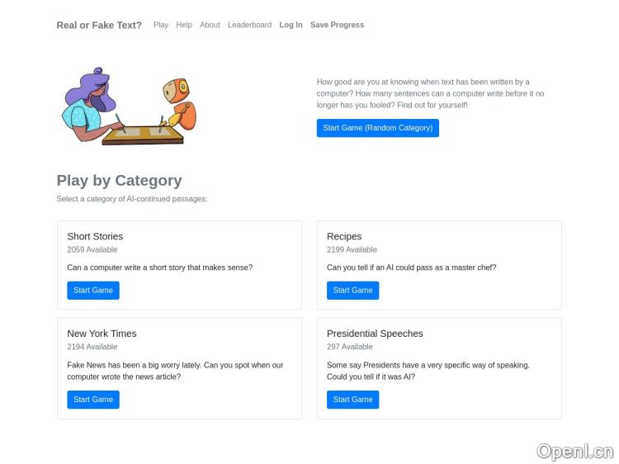Navigate to the About page
619x464 pixels.
[x=210, y=25]
